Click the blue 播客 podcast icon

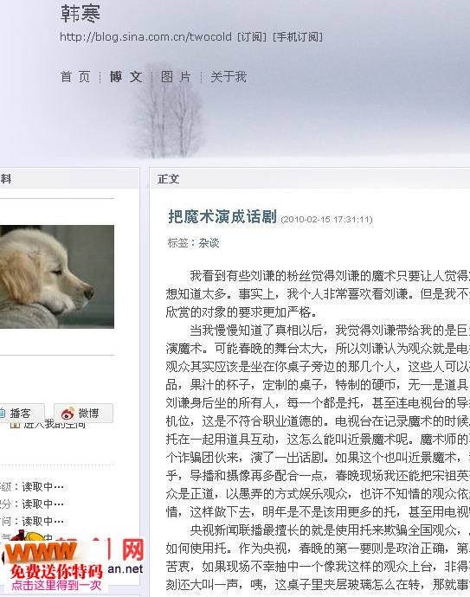(x=2, y=413)
